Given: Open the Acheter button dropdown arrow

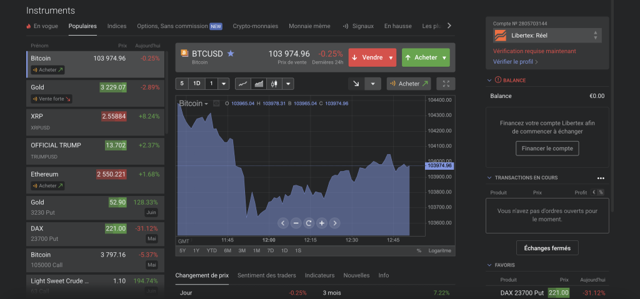Looking at the screenshot, I should [x=444, y=58].
